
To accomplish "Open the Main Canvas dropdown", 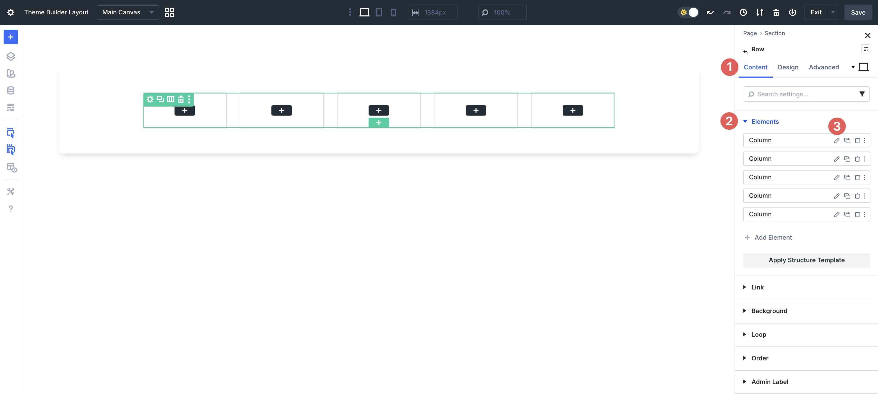I will click(x=127, y=12).
